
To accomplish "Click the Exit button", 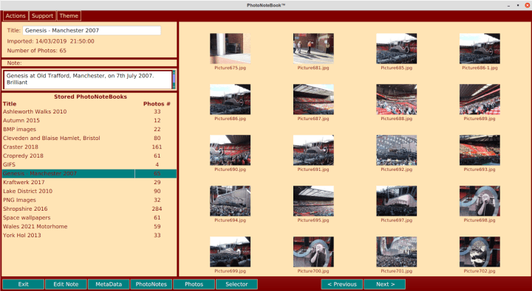I will tap(24, 284).
